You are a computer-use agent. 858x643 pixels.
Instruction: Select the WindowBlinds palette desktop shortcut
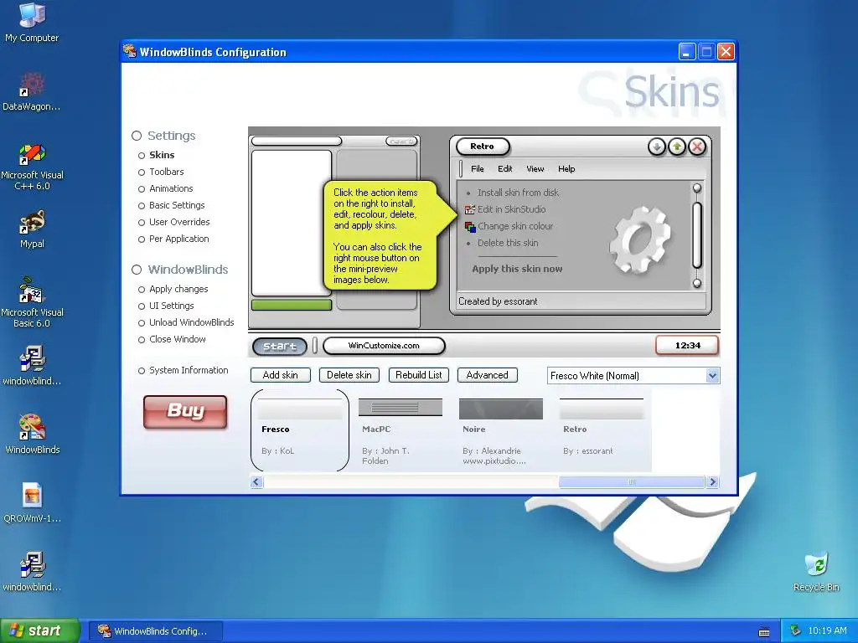pos(32,435)
